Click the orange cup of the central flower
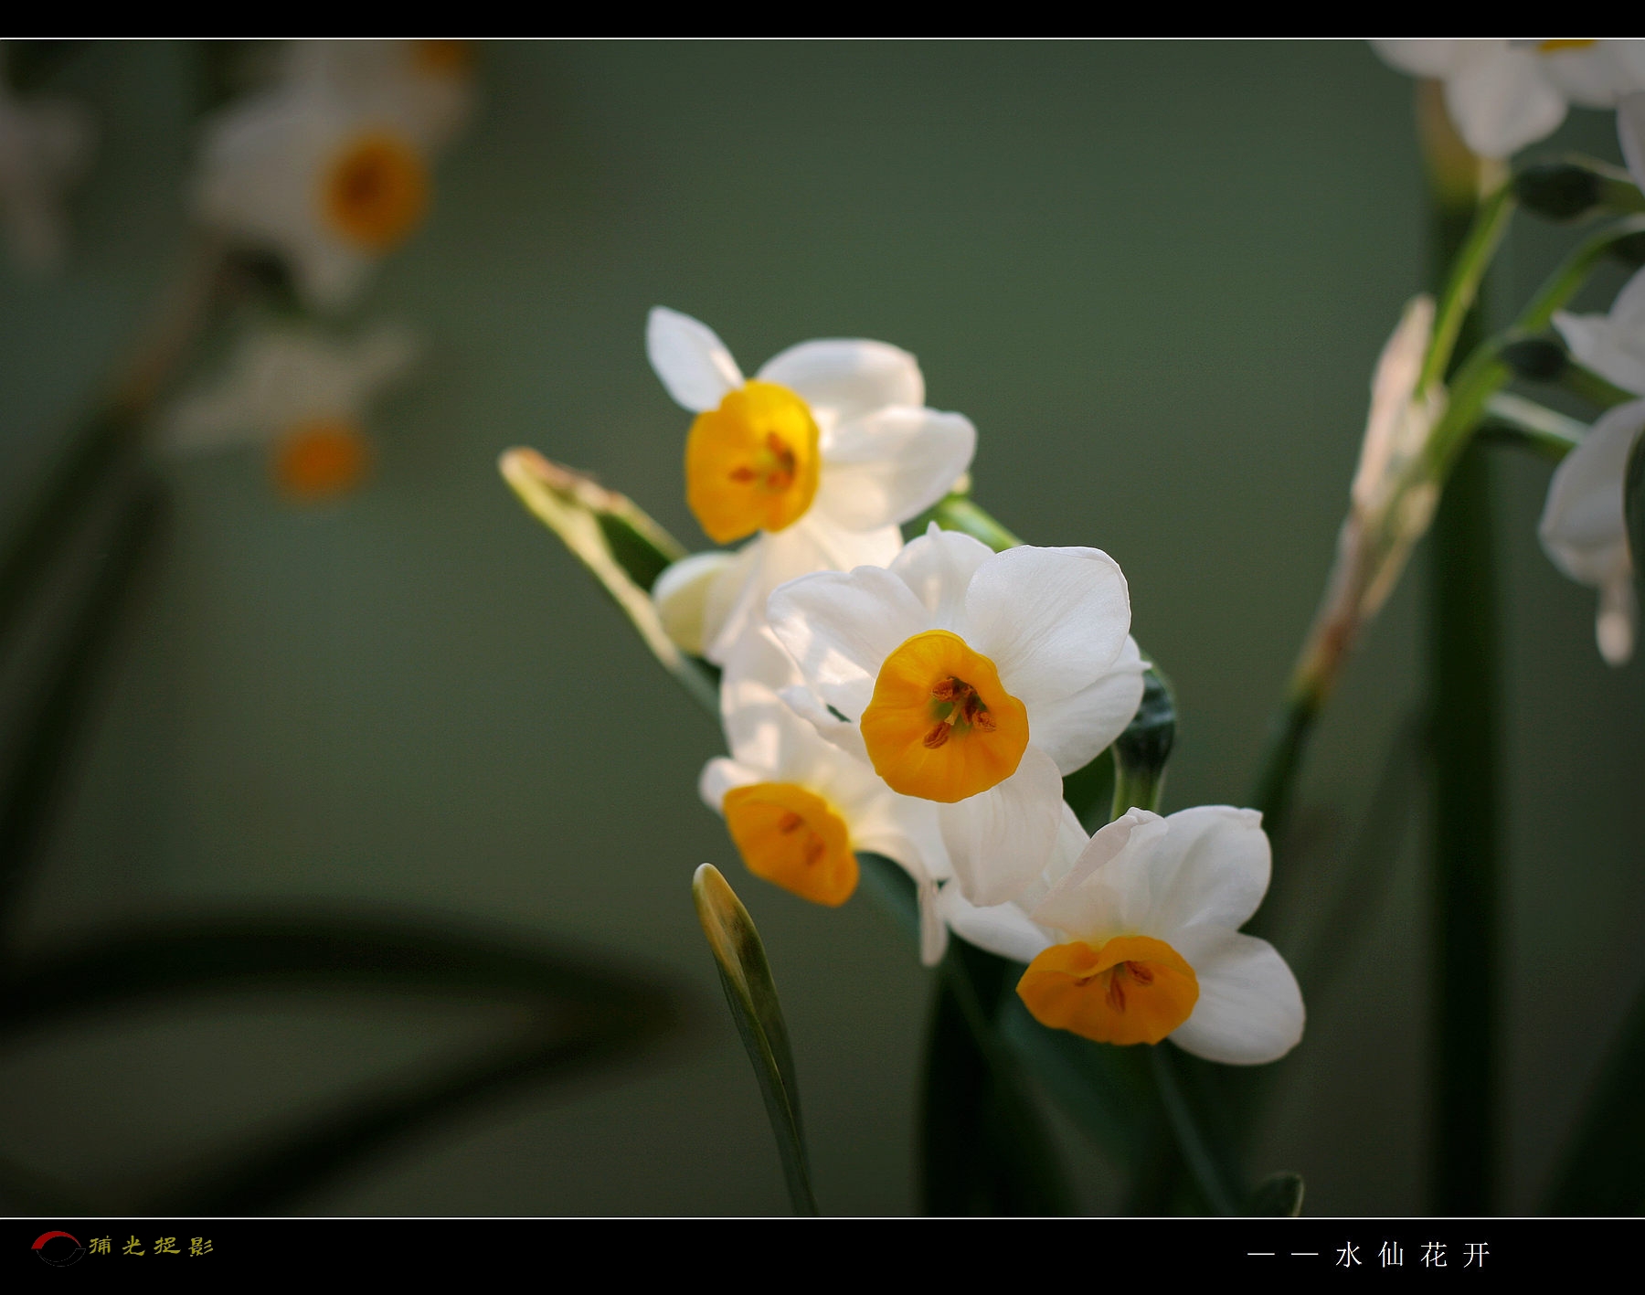Image resolution: width=1645 pixels, height=1295 pixels. [x=944, y=717]
